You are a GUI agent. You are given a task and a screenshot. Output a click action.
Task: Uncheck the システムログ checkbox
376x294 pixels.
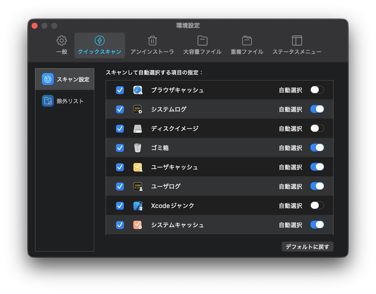[x=120, y=109]
